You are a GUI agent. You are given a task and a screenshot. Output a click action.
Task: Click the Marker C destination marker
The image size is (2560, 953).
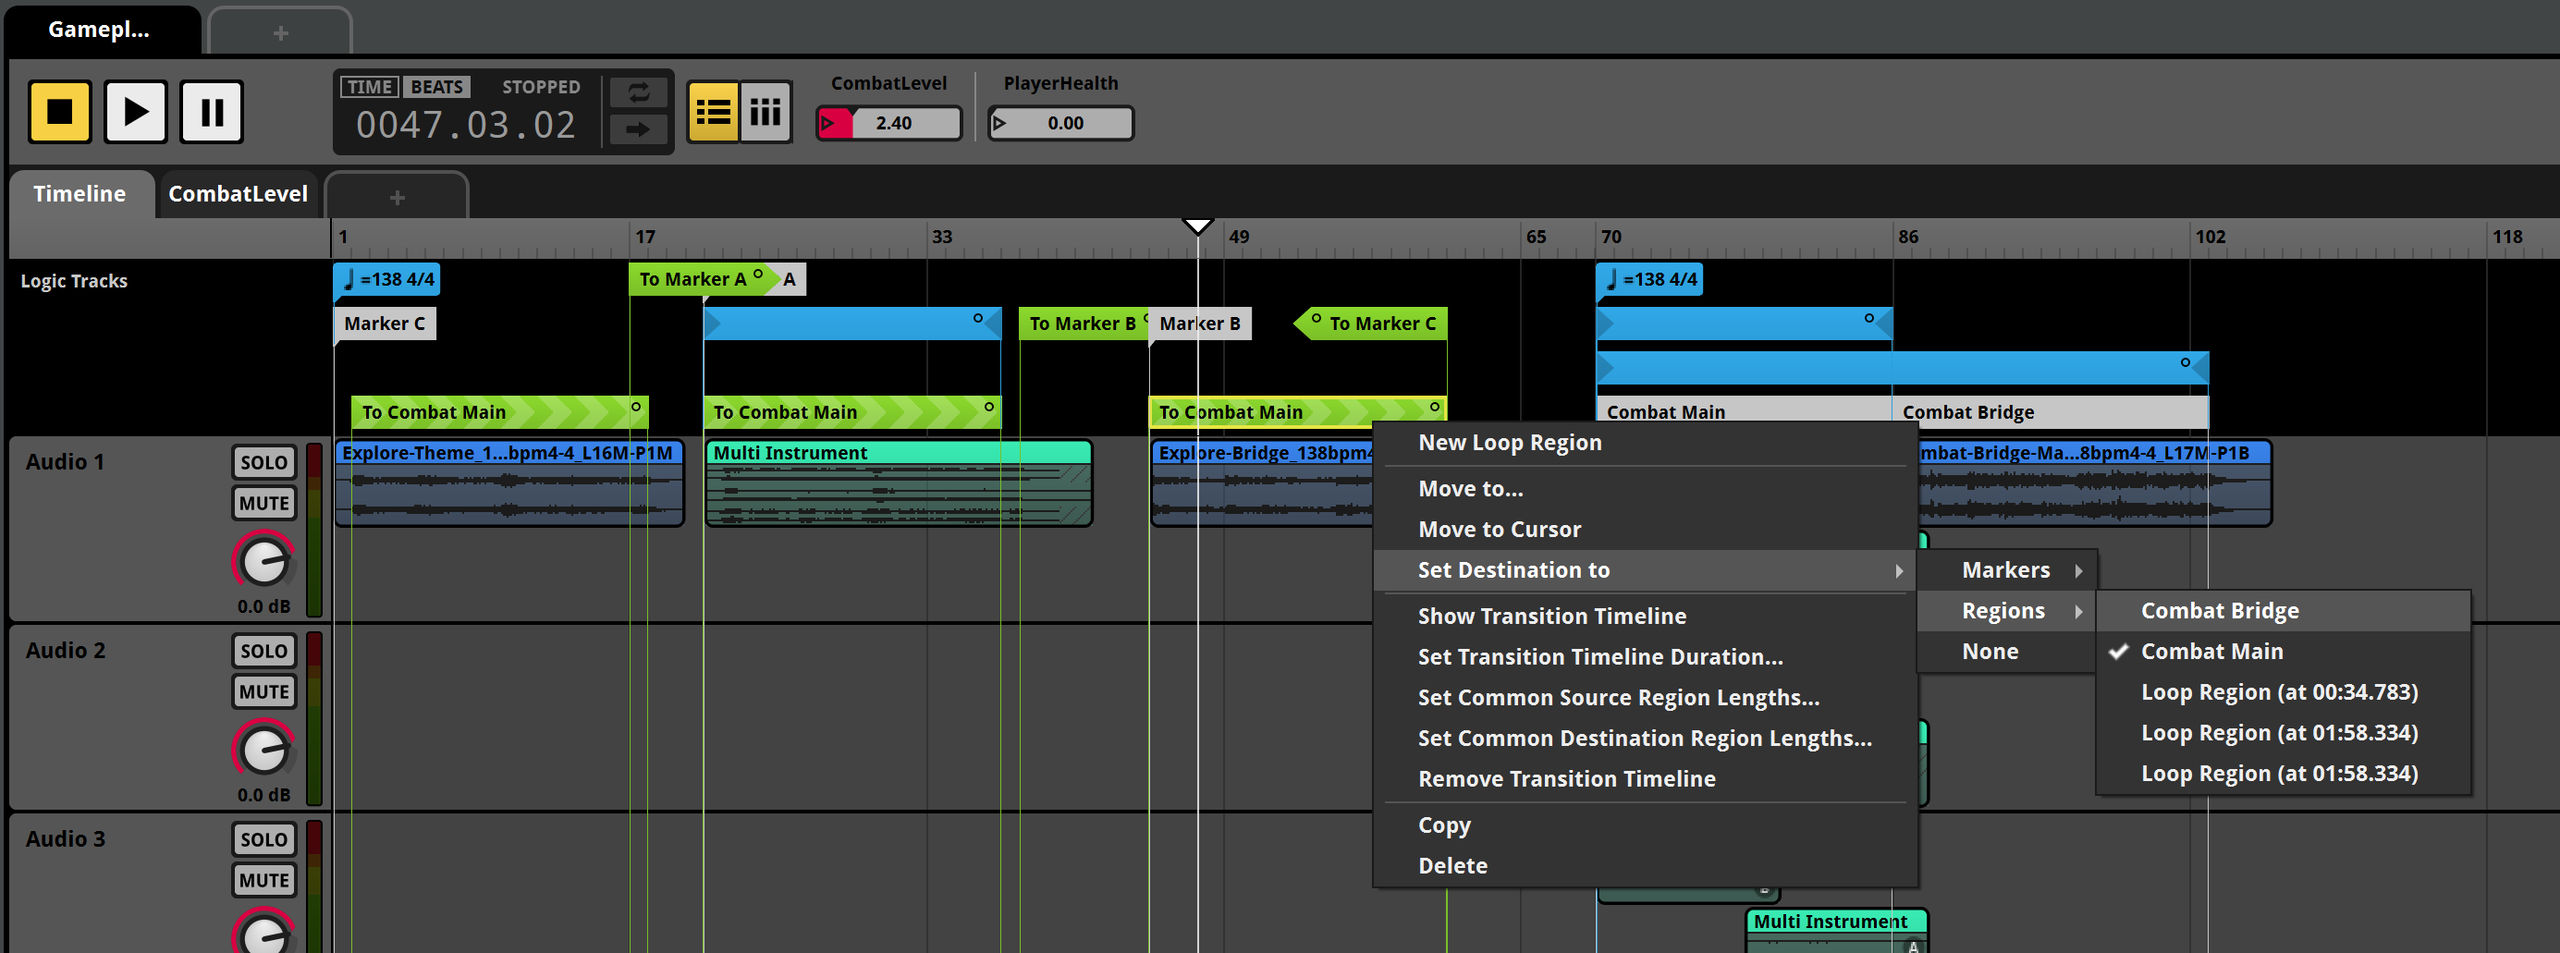coord(385,324)
